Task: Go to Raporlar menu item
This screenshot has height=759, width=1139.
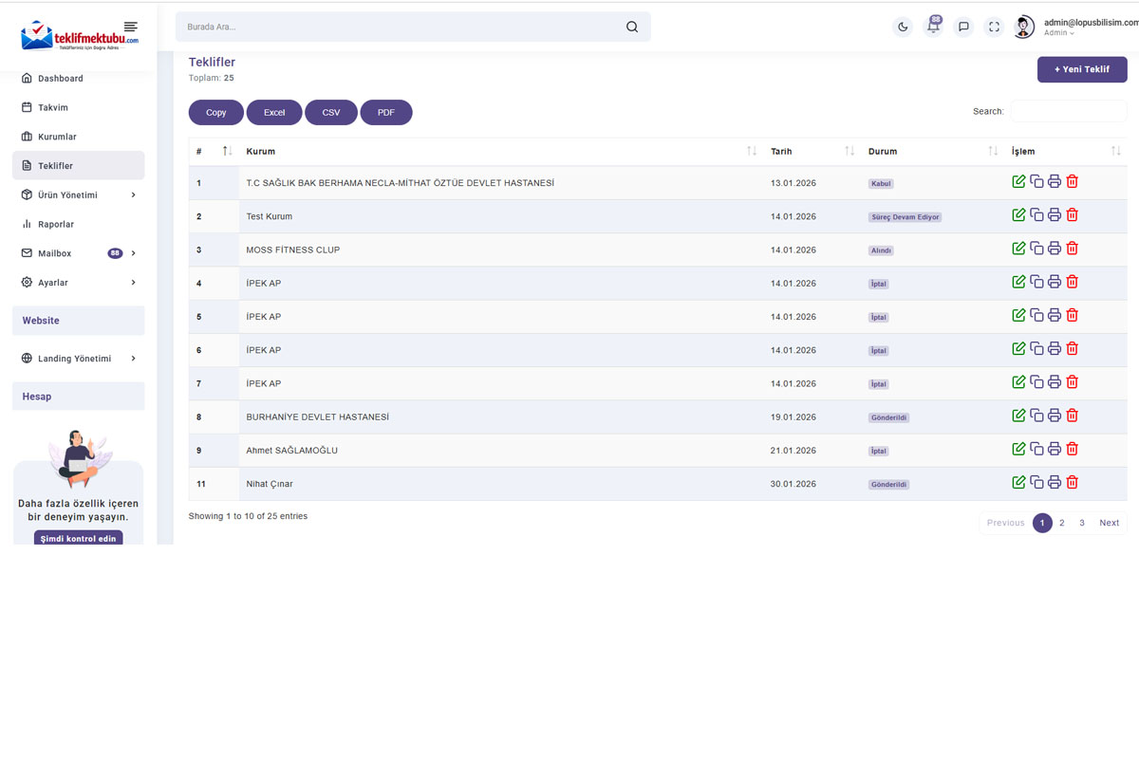Action: click(x=56, y=225)
